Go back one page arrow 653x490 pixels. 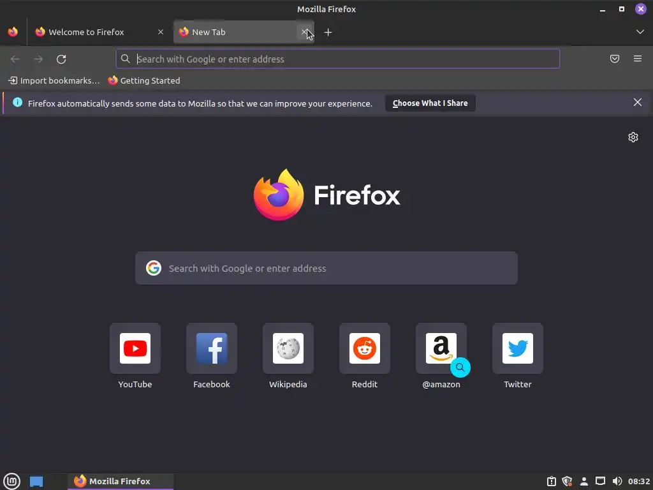(15, 59)
